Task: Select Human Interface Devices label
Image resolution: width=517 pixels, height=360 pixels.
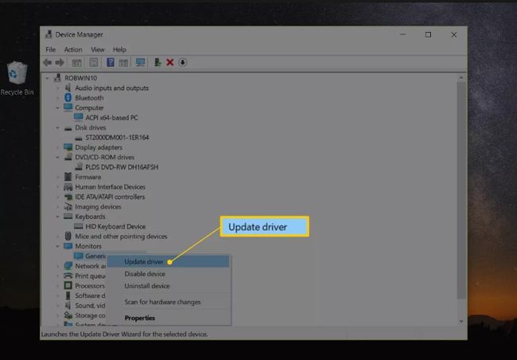Action: (110, 187)
